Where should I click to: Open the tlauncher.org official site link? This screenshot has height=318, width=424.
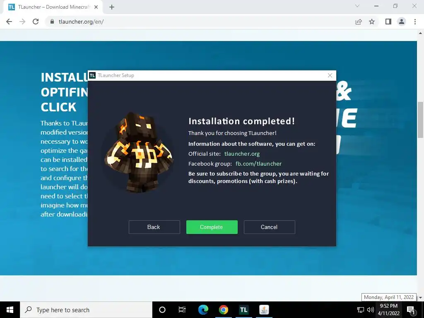click(242, 154)
